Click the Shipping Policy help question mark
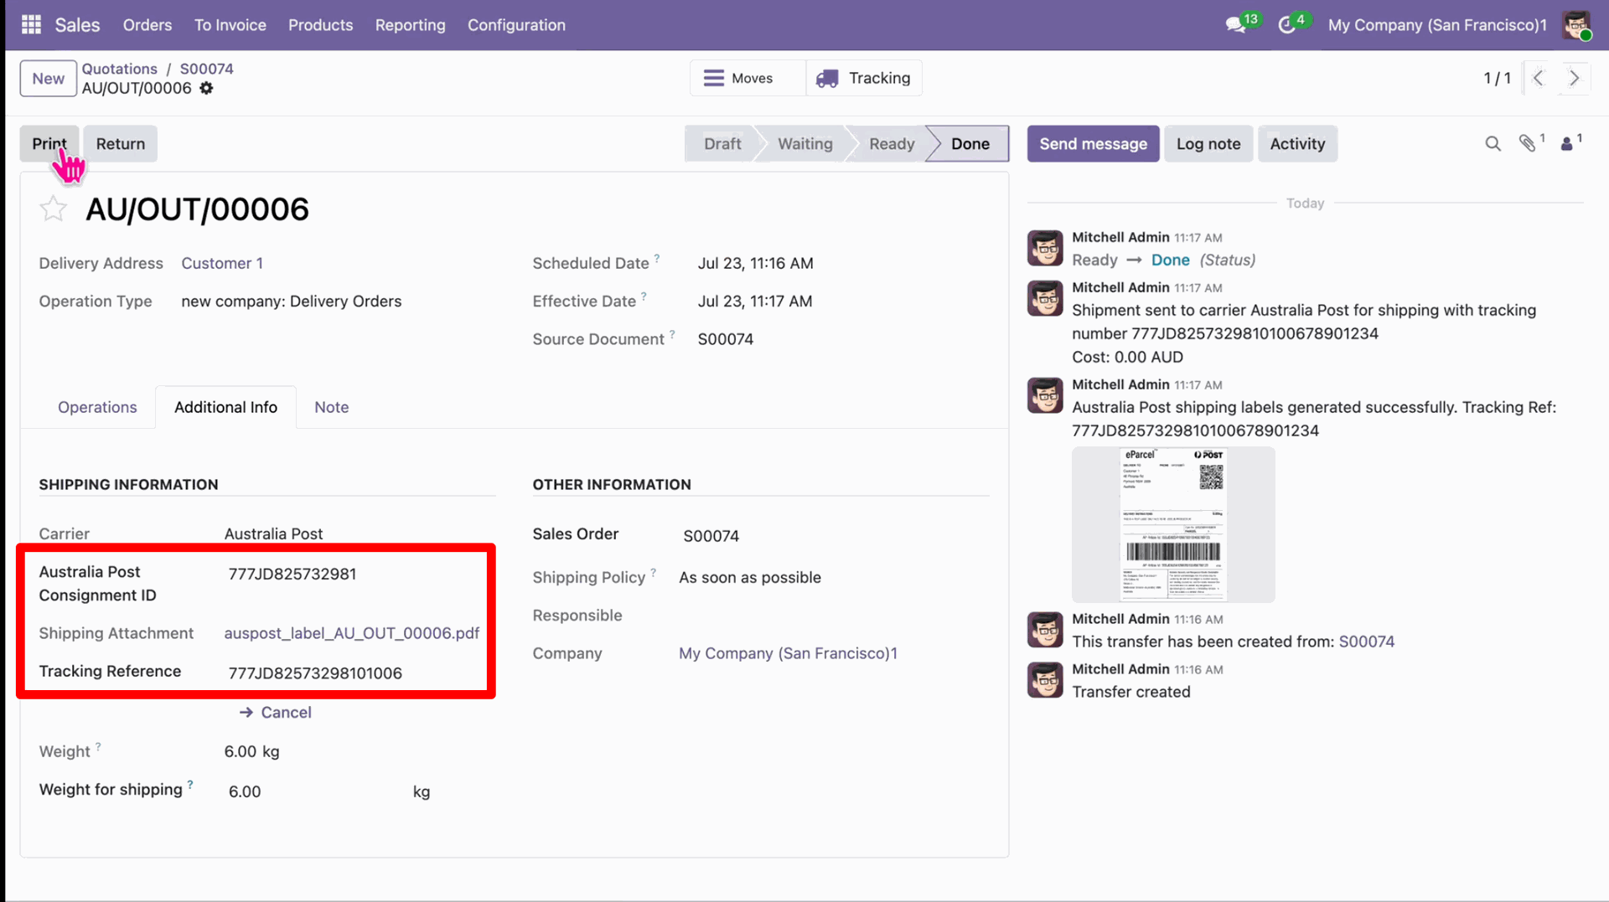This screenshot has height=902, width=1609. click(654, 573)
